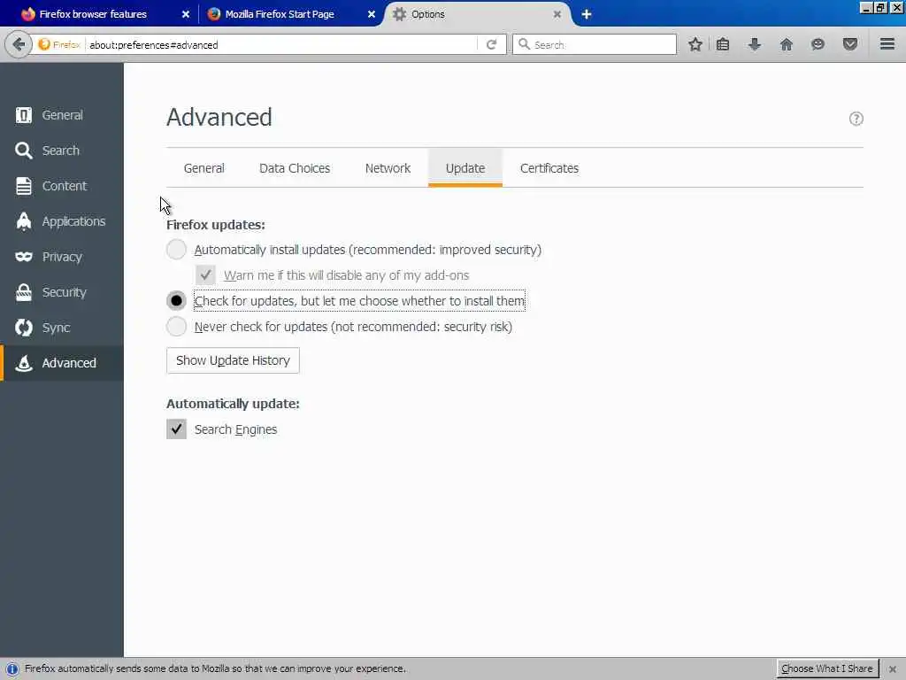Screen dimensions: 906x680
Task: Close the Options tab
Action: click(557, 14)
